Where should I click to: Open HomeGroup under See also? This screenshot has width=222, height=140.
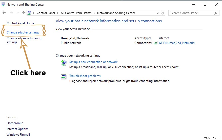click(15, 123)
